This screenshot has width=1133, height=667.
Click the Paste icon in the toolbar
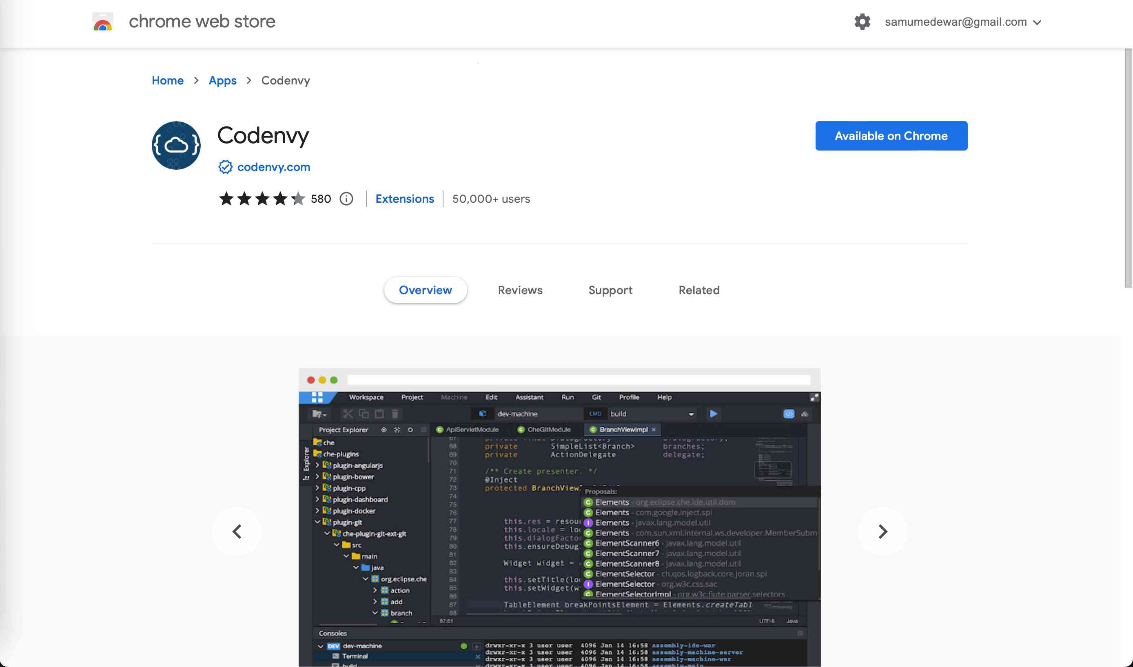(x=379, y=414)
